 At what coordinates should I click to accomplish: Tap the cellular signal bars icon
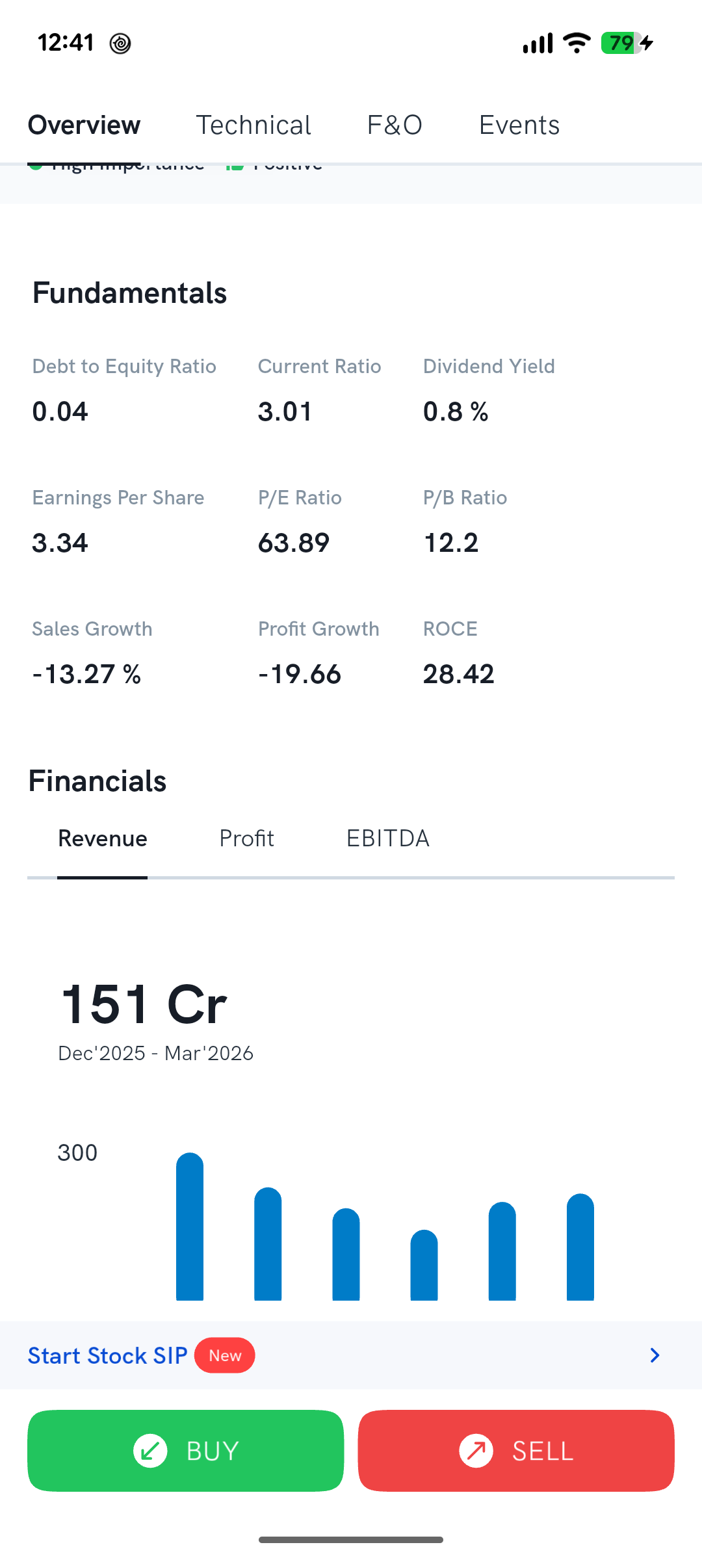point(538,43)
